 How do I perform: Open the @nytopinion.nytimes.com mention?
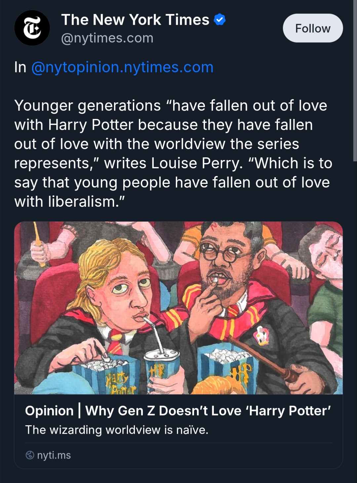[x=122, y=67]
